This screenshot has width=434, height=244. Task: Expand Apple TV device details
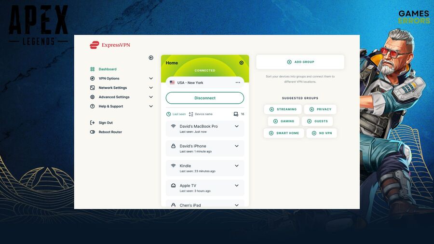(237, 185)
